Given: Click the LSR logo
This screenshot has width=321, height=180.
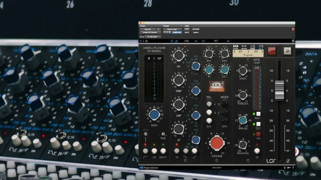Looking at the screenshot, I should pos(271,161).
